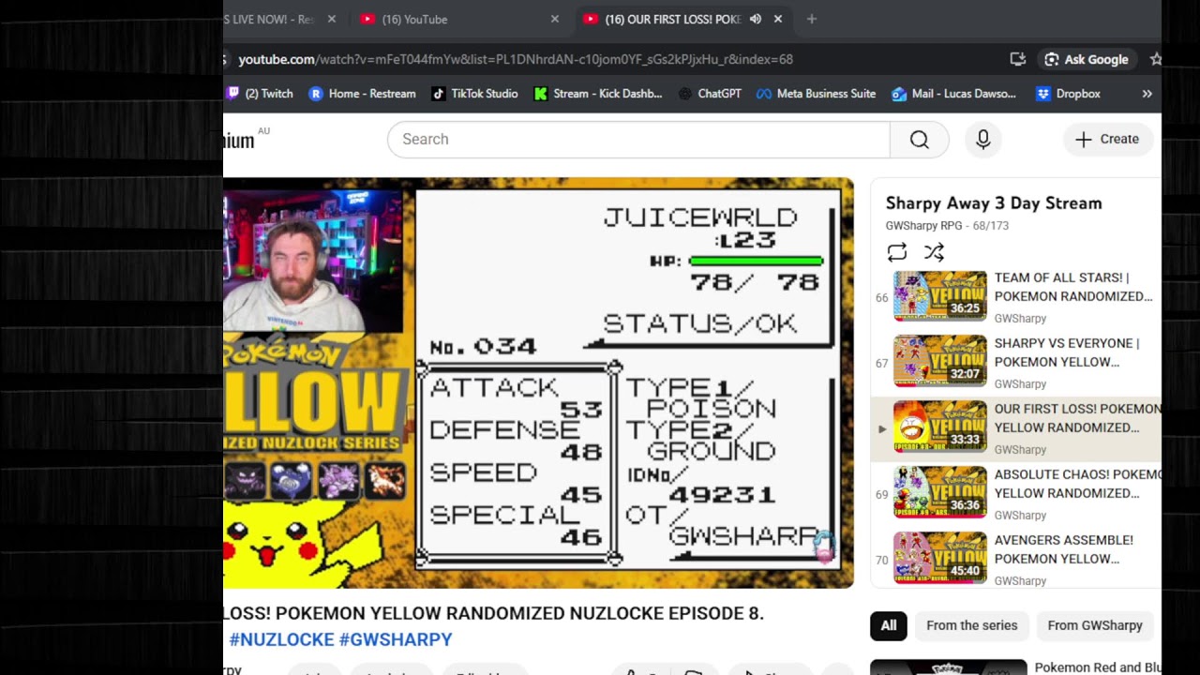Open the ChatGPT bookmark

710,94
